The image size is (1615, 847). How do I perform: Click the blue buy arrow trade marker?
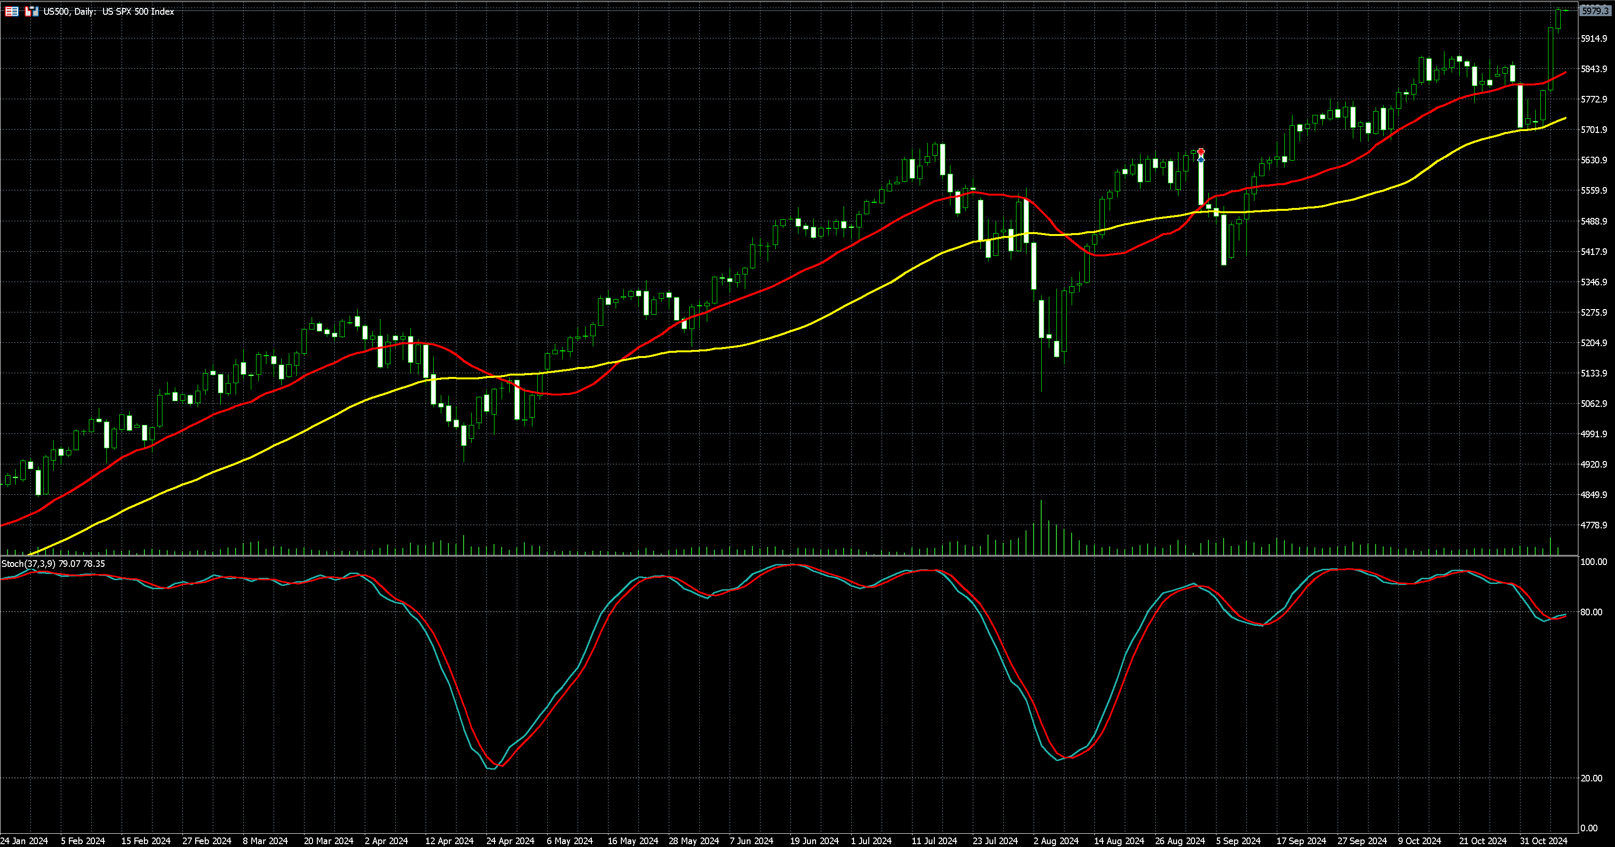pyautogui.click(x=1201, y=159)
